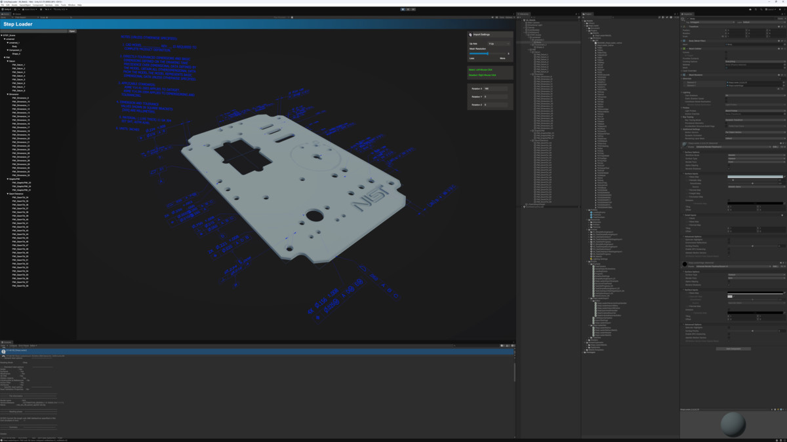Select PMI_Datum_1 in the Step Loader tree
787x442 pixels.
coord(19,65)
